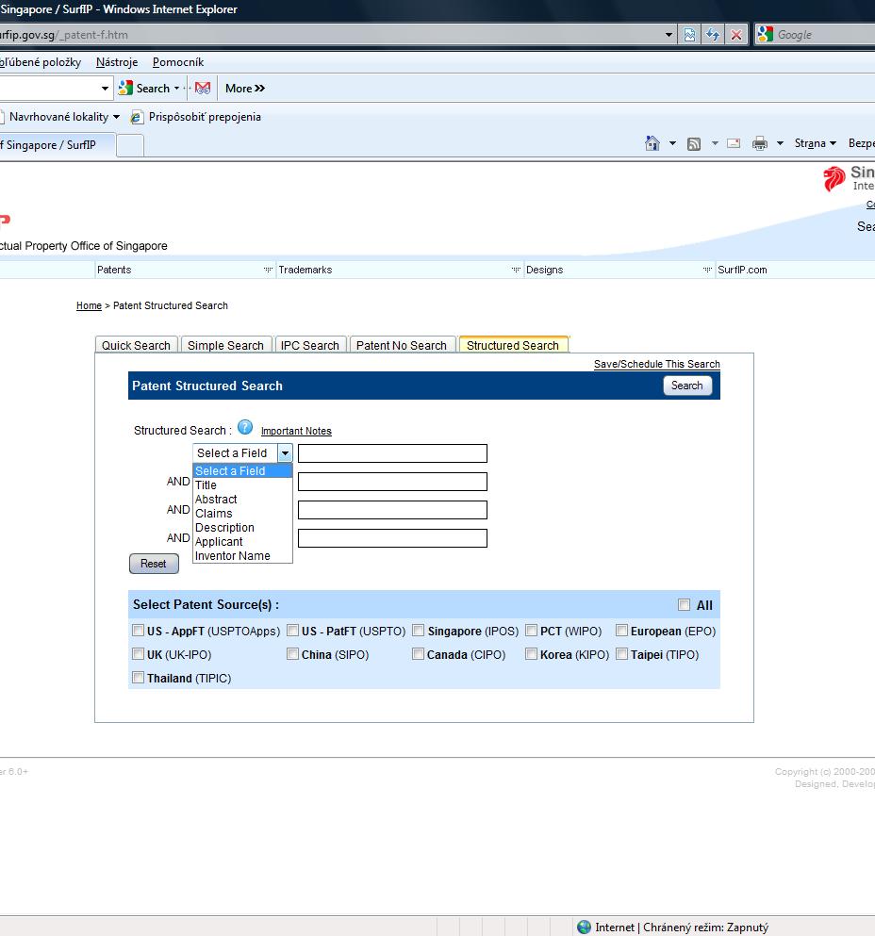
Task: Open the Pomocník menu
Action: point(178,62)
